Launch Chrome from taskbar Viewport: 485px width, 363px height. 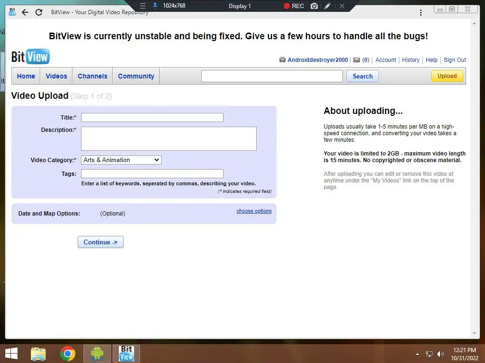(x=67, y=354)
